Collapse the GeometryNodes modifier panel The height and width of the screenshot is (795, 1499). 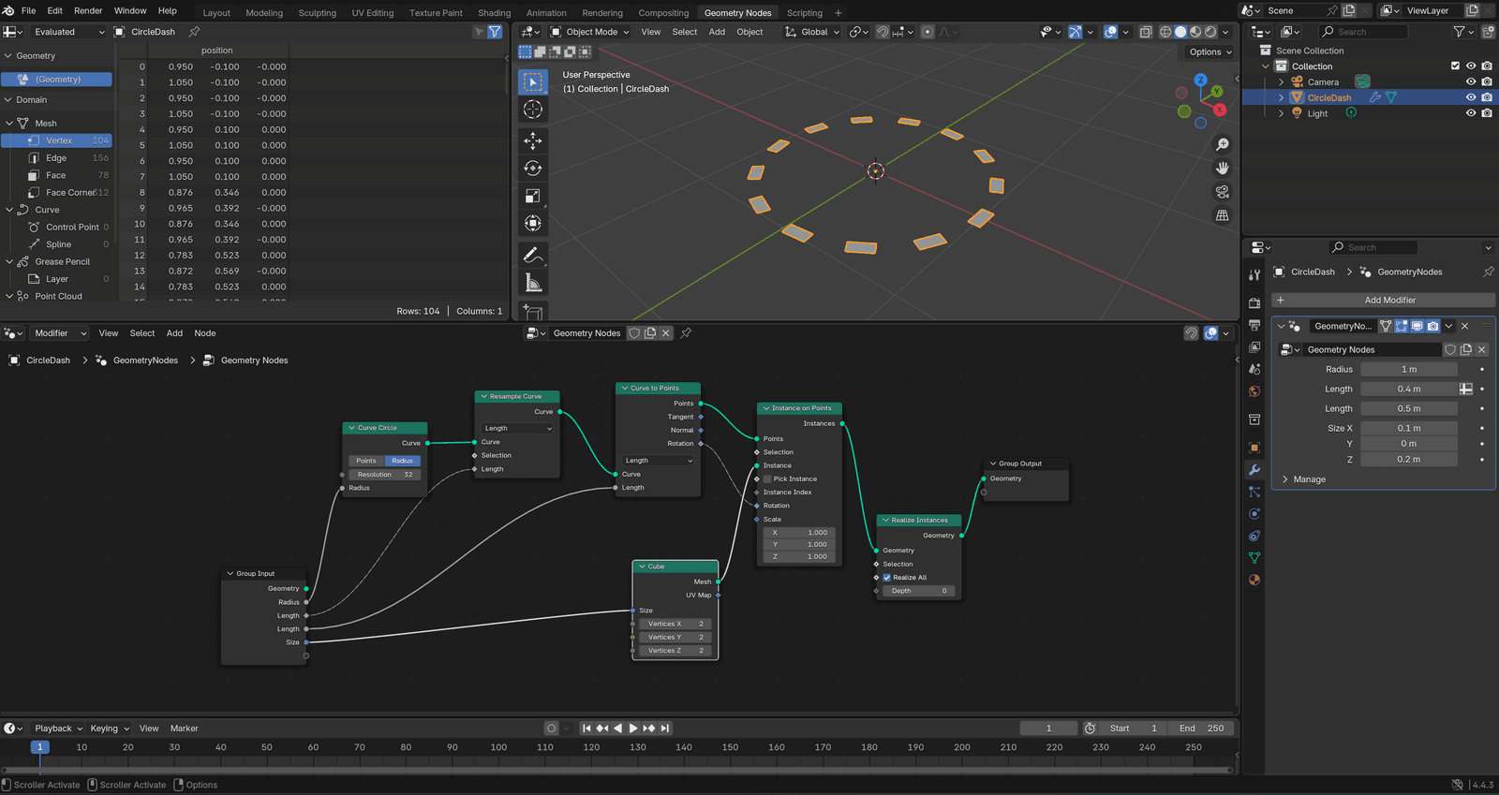tap(1282, 326)
